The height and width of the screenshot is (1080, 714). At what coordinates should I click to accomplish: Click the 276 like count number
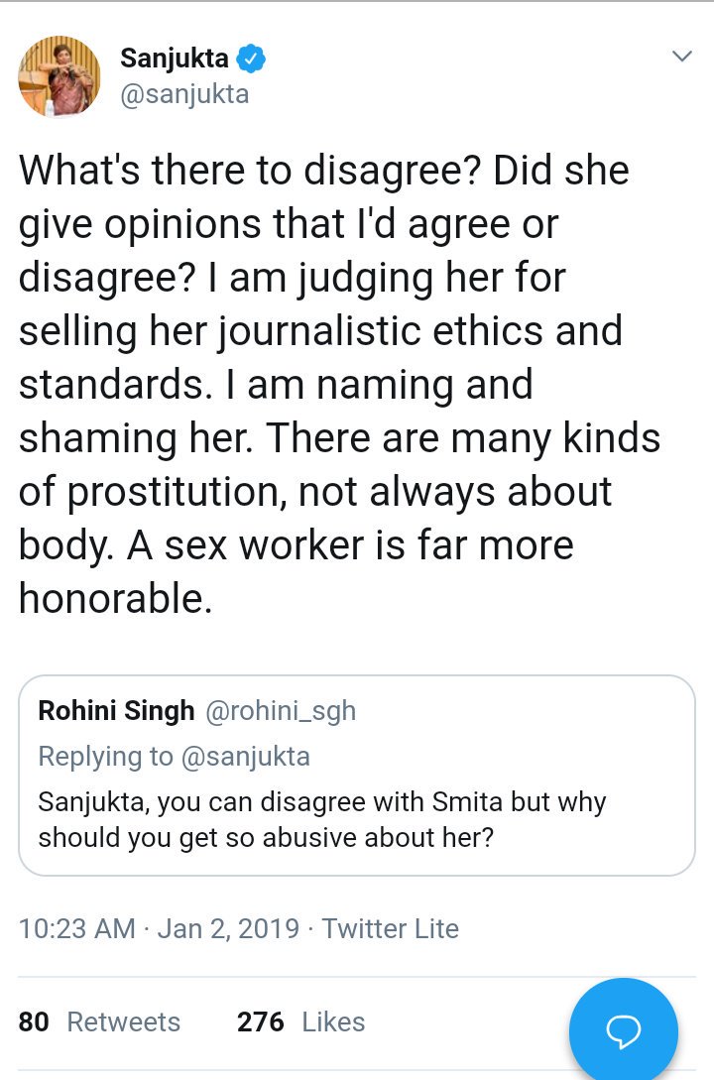click(260, 1021)
